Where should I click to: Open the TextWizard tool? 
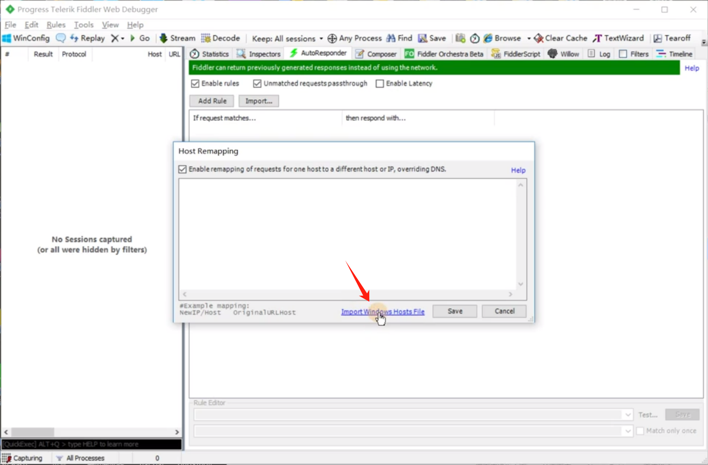click(618, 38)
